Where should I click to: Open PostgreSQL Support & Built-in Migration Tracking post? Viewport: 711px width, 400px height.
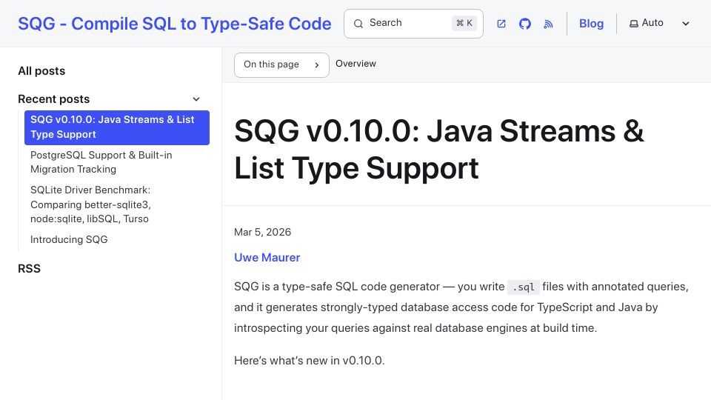(x=117, y=162)
